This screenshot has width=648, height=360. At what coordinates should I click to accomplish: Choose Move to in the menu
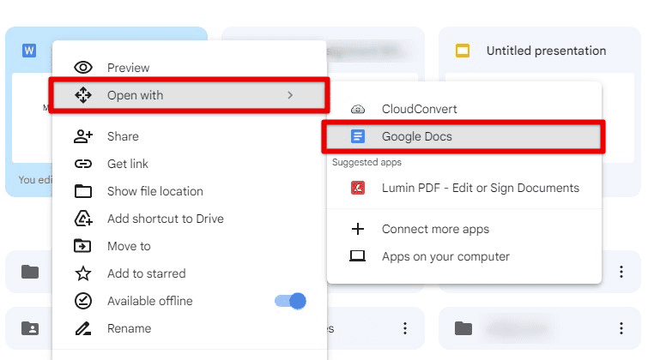(190, 246)
